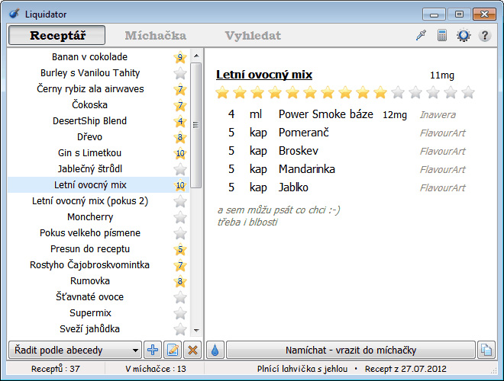This screenshot has height=381, width=504.
Task: Edit the selected recipe with pencil icon
Action: [x=173, y=350]
